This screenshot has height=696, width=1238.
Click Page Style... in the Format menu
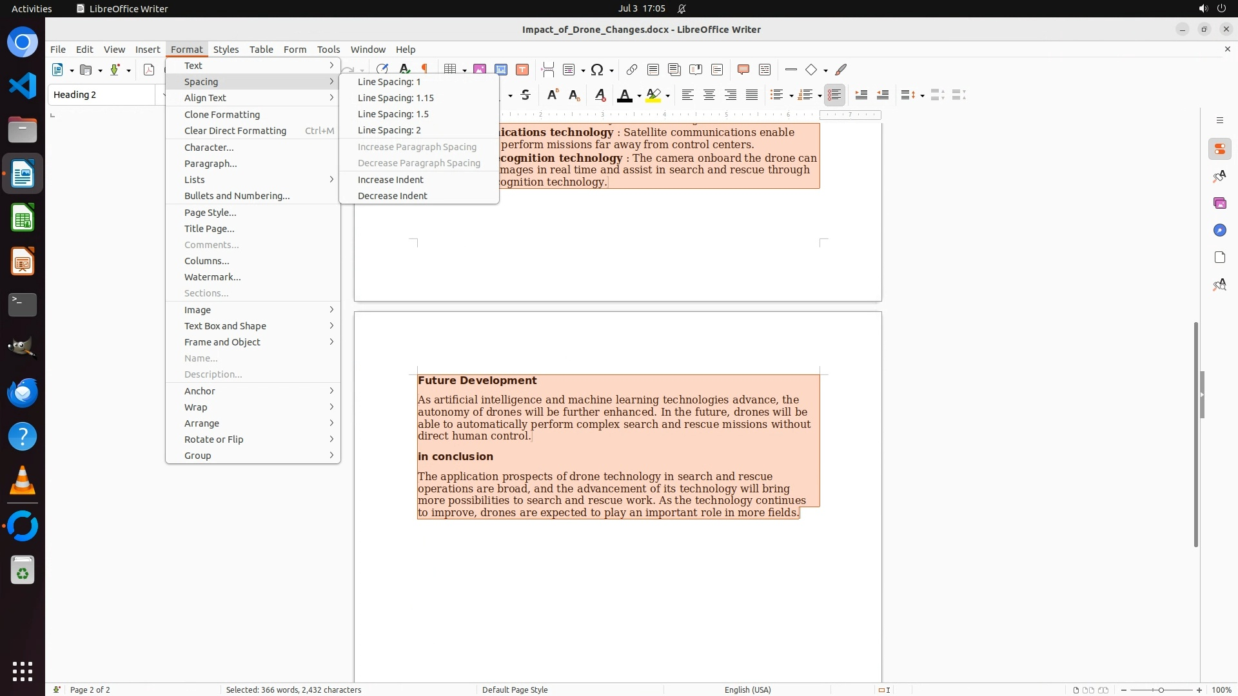pyautogui.click(x=210, y=213)
